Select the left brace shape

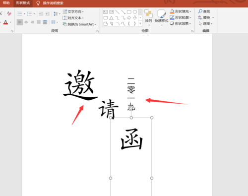[x=129, y=24]
